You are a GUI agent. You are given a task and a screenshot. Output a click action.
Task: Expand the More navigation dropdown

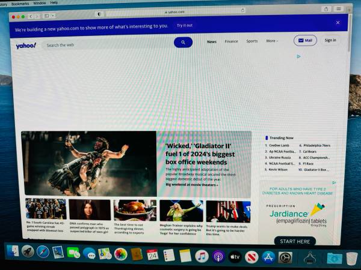(x=272, y=41)
